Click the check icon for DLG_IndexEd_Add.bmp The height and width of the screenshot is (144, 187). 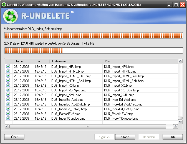8,99
